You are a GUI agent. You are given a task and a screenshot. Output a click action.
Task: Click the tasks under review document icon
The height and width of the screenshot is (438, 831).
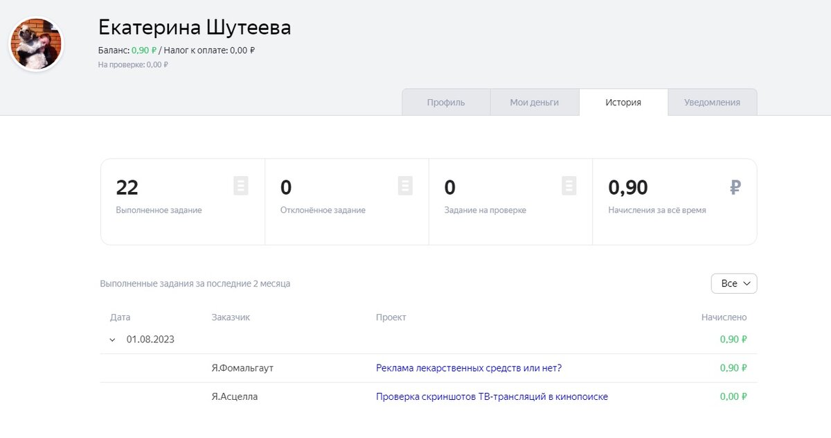569,186
